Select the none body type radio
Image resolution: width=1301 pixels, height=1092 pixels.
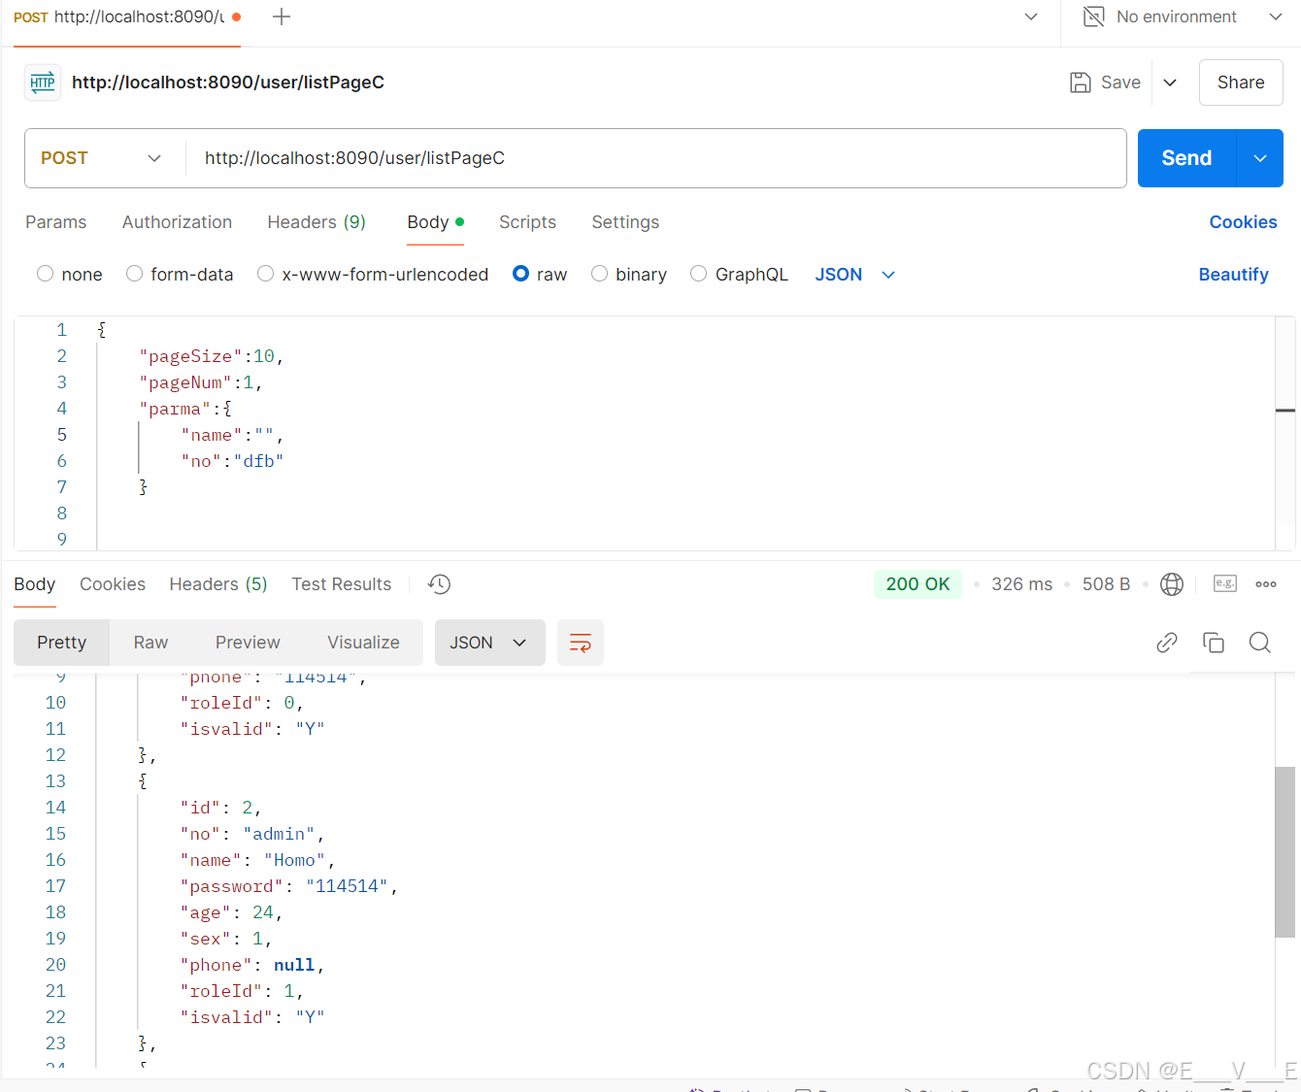(x=45, y=274)
